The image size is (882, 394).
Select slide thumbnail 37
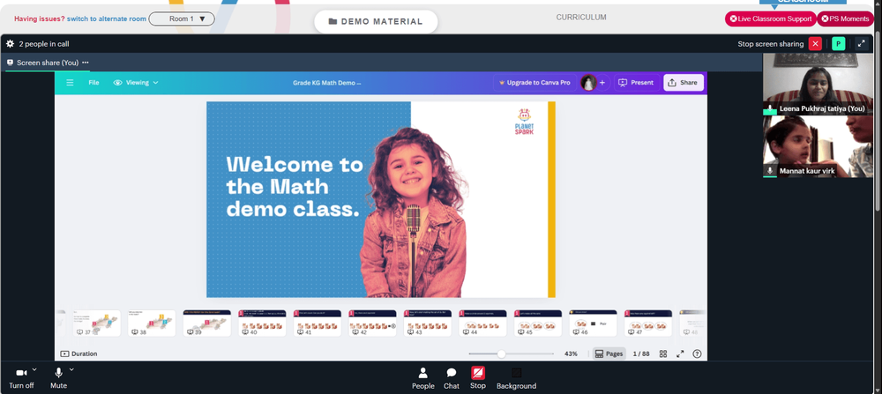pyautogui.click(x=96, y=323)
